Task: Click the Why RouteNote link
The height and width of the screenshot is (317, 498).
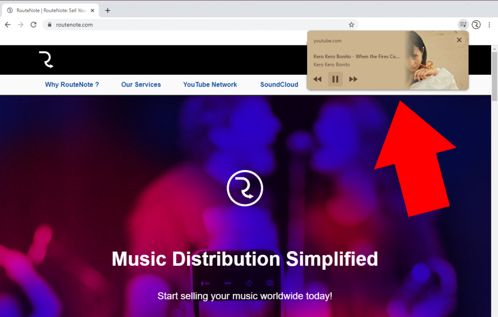Action: click(x=72, y=84)
